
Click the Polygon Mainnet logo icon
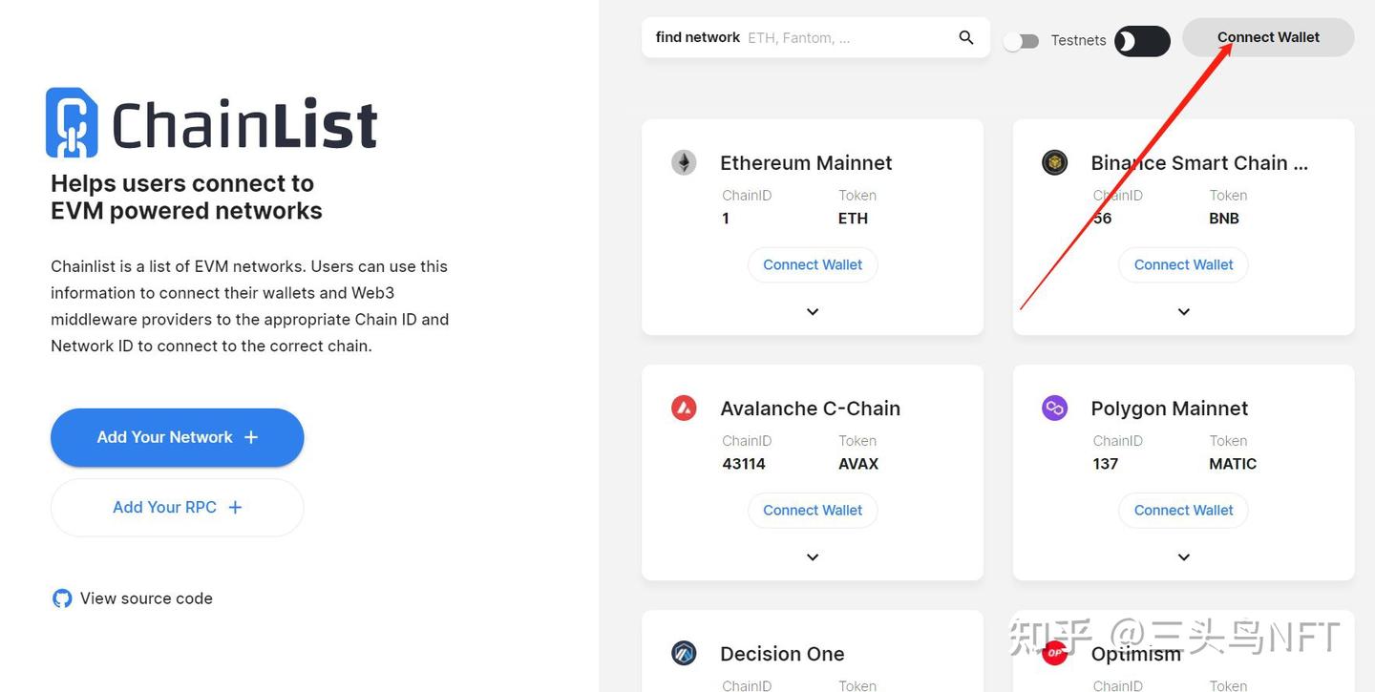tap(1054, 409)
